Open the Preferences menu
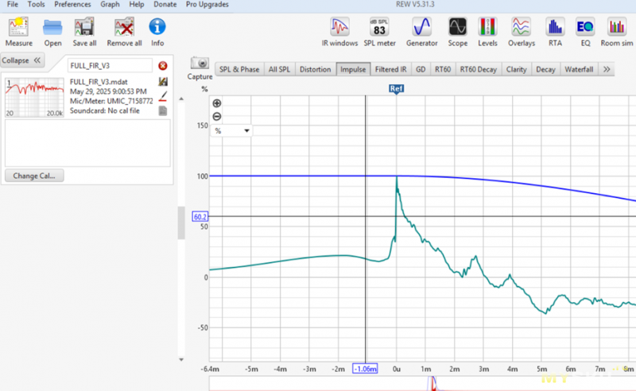This screenshot has height=391, width=636. click(72, 5)
